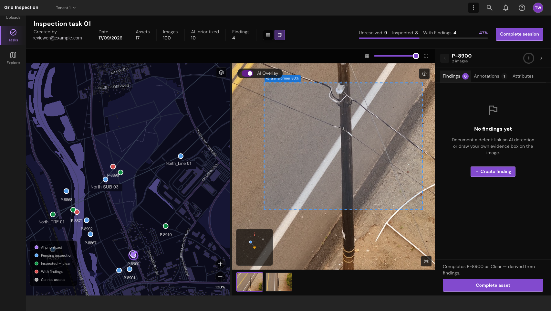This screenshot has width=551, height=311.
Task: Open map layers selector icon
Action: coord(221,72)
